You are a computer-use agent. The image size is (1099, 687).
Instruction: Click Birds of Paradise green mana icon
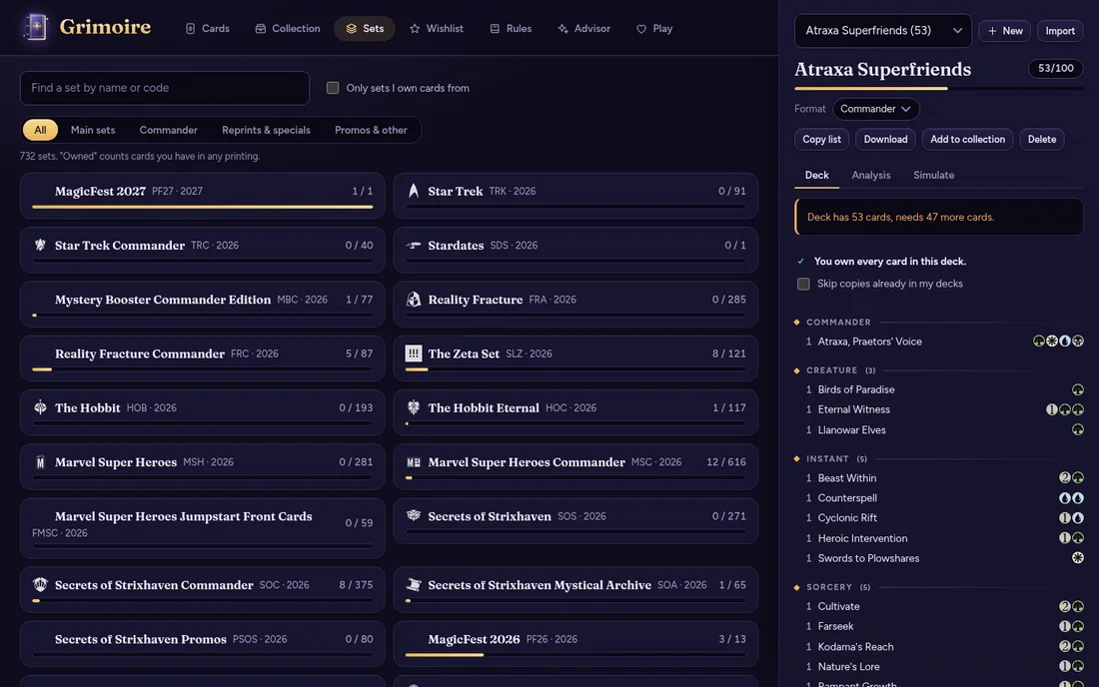(x=1078, y=389)
